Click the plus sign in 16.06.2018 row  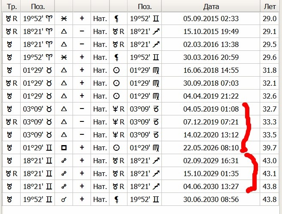(82, 70)
